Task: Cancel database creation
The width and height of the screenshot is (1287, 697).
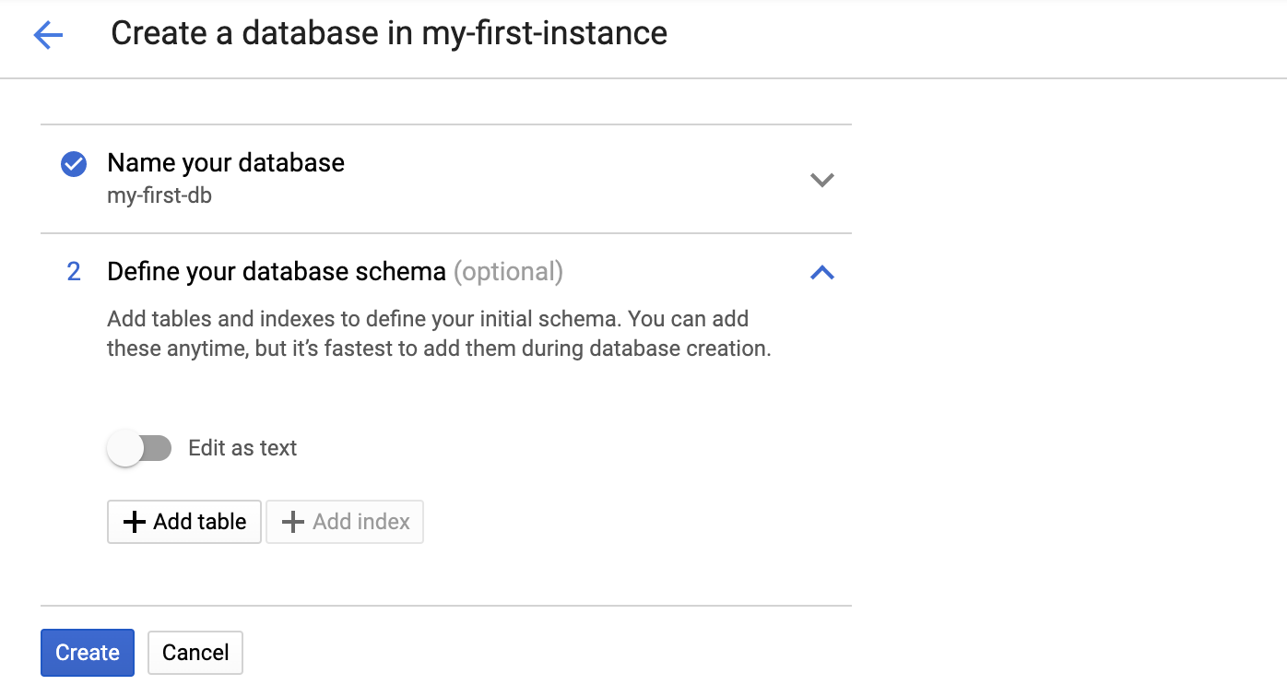Action: click(x=195, y=653)
